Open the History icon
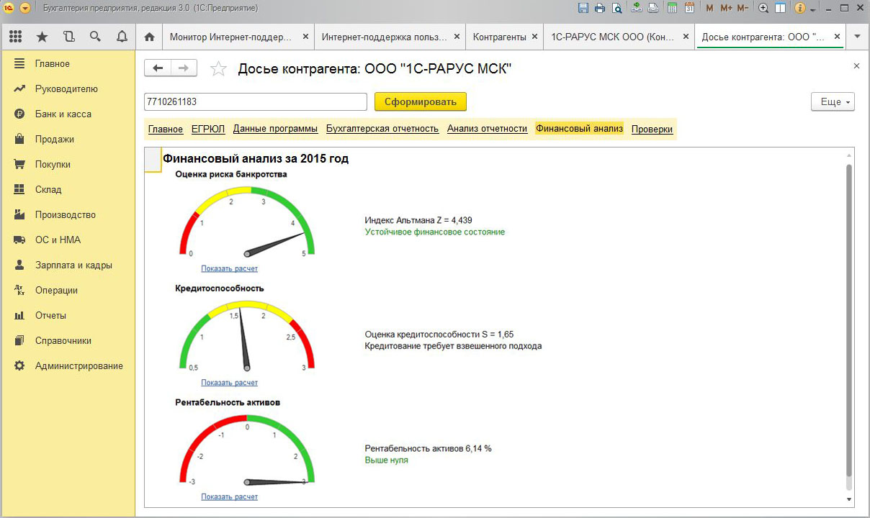Screen dimensions: 870x518 pos(68,37)
